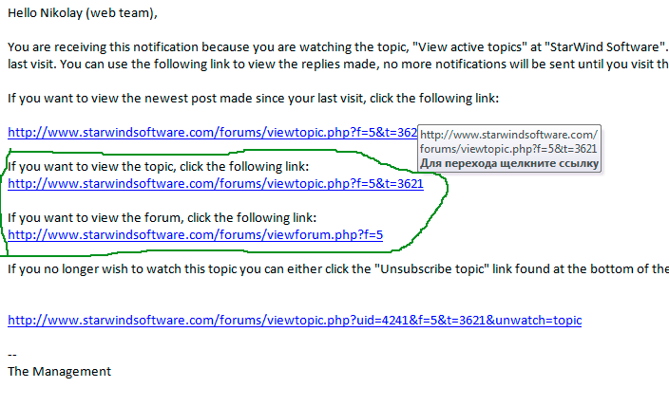Click the line 'If you no longer wish to watch'
This screenshot has width=669, height=406.
[x=338, y=268]
